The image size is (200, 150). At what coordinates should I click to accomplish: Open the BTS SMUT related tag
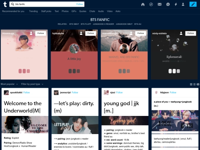tap(74, 24)
